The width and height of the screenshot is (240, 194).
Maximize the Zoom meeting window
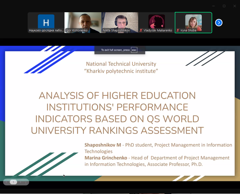[224, 6]
